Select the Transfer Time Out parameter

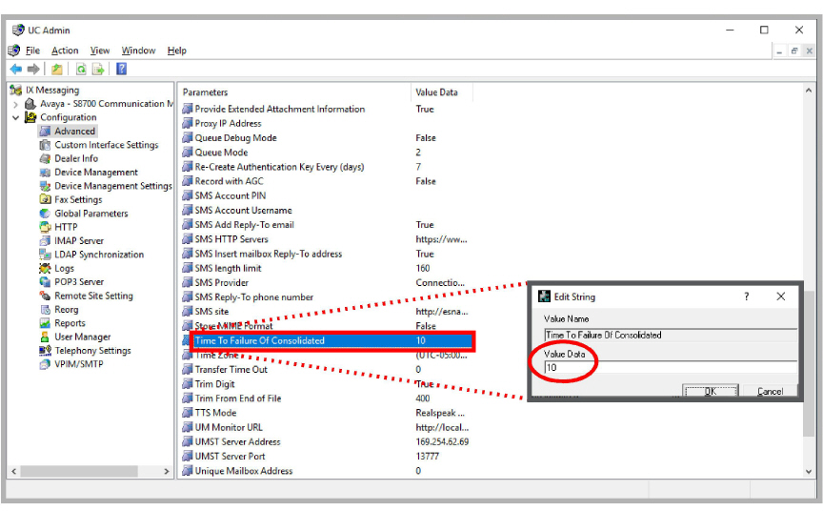point(231,370)
